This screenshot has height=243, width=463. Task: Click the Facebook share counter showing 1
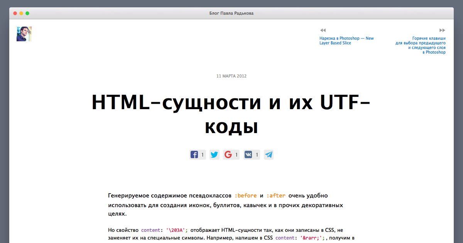[x=202, y=154]
